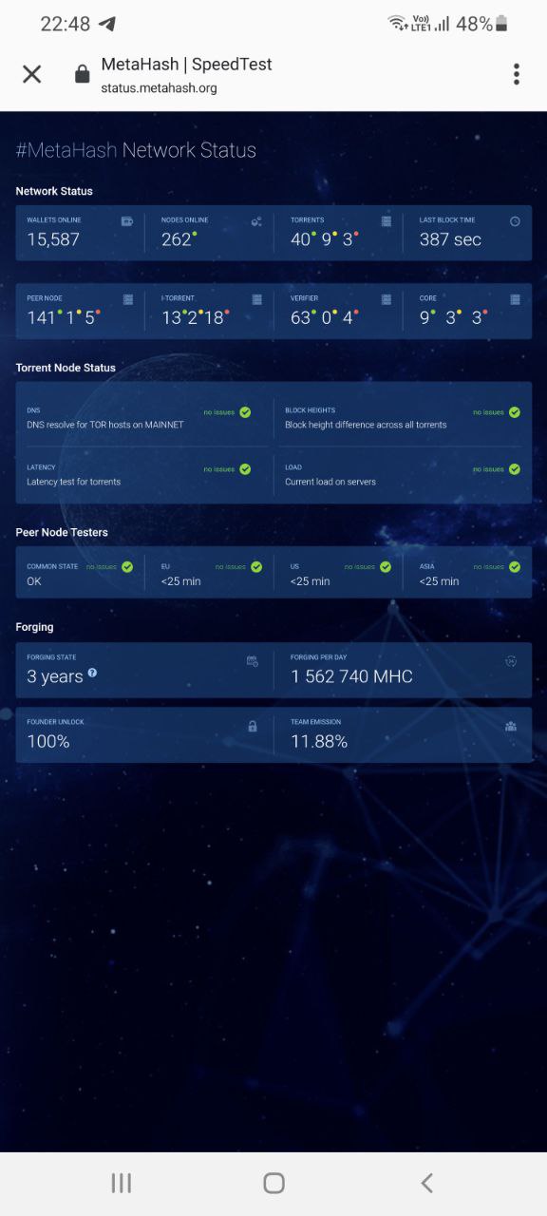Tap the MetaHash | SpeedTest page title
This screenshot has height=1216, width=547.
point(186,65)
